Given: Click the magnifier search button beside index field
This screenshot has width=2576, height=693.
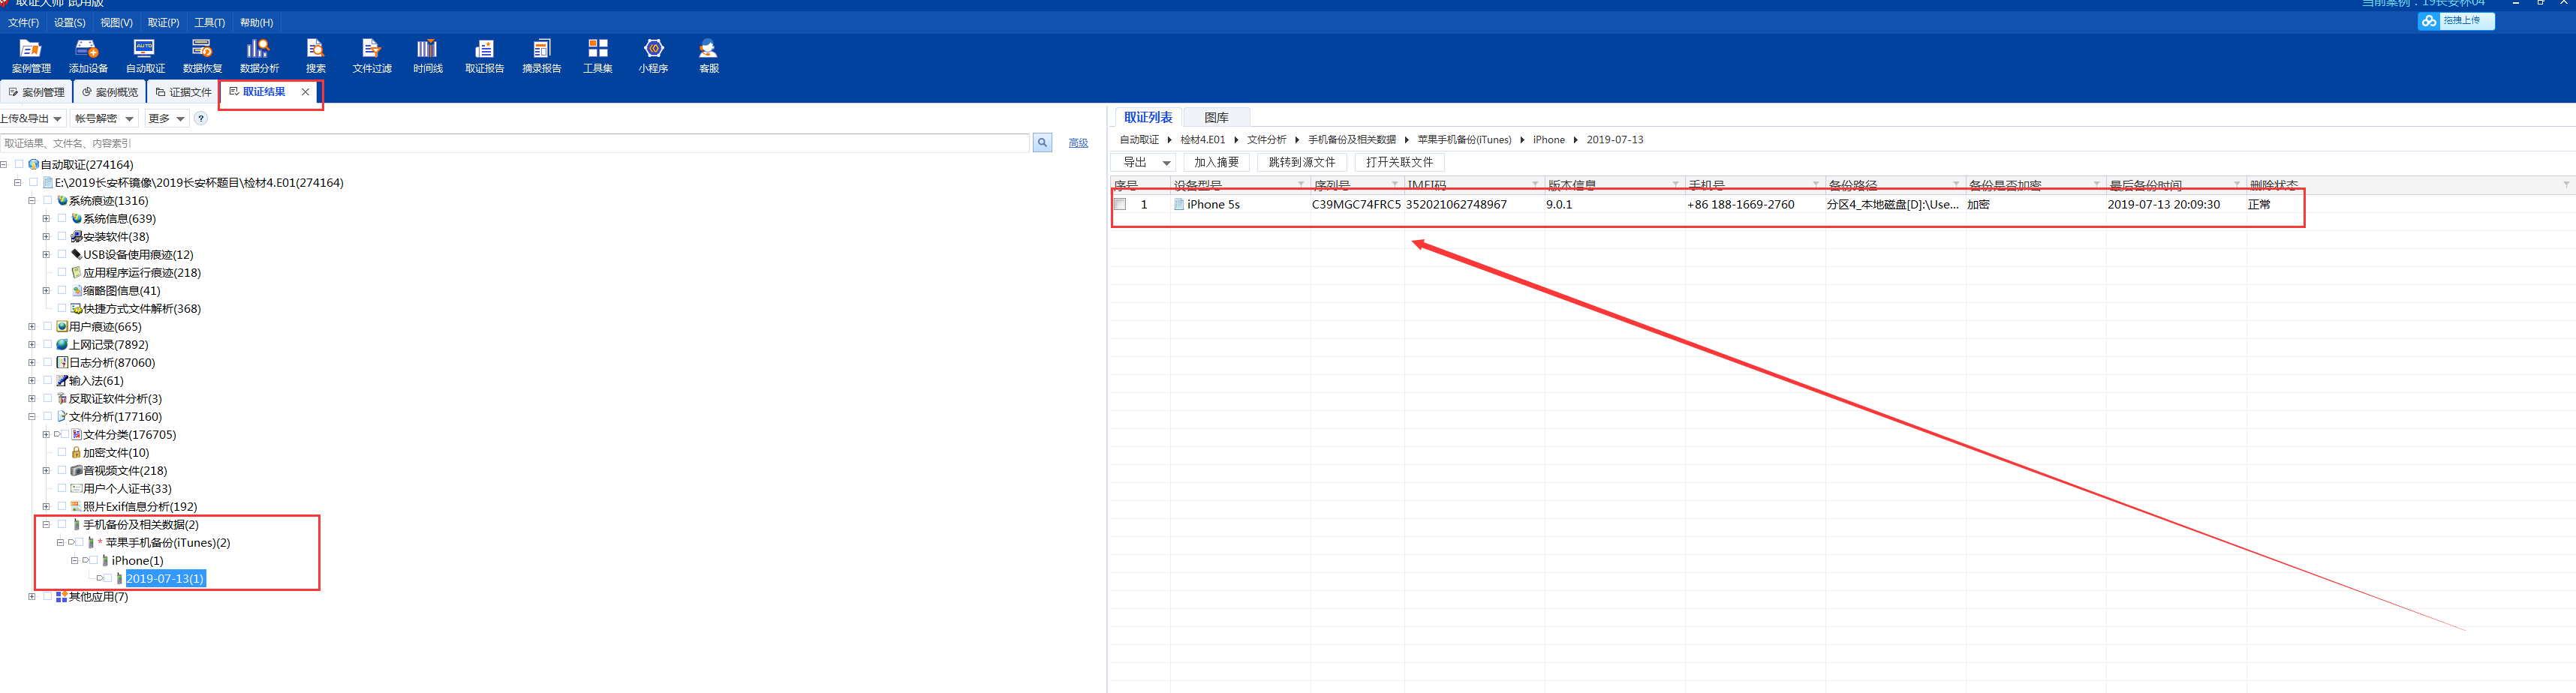Looking at the screenshot, I should (x=1042, y=142).
